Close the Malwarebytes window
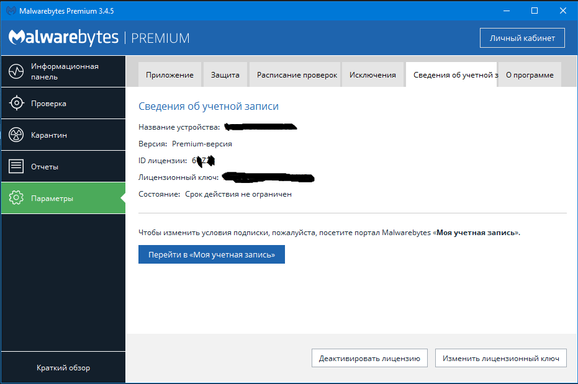 563,11
